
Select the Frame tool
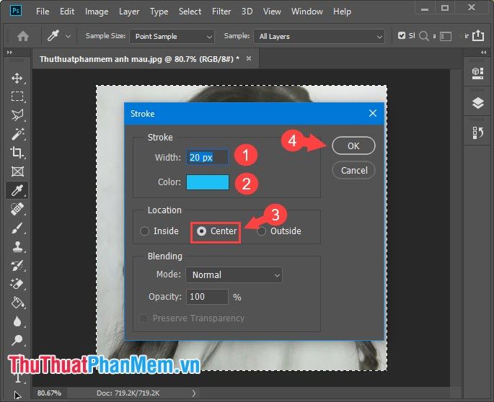[x=17, y=171]
